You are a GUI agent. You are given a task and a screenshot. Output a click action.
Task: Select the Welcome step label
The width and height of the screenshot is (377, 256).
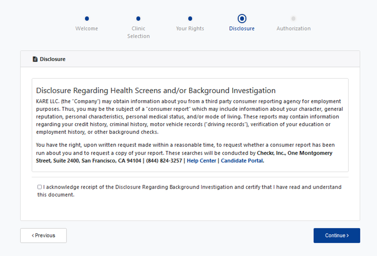86,28
